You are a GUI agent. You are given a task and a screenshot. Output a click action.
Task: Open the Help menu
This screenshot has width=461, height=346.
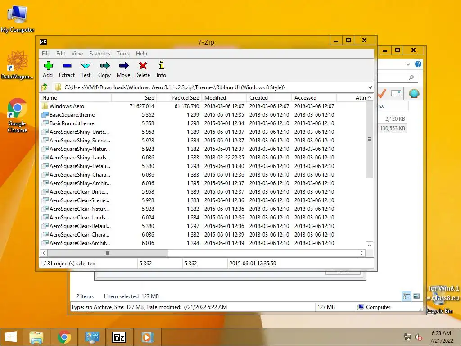[x=141, y=54]
